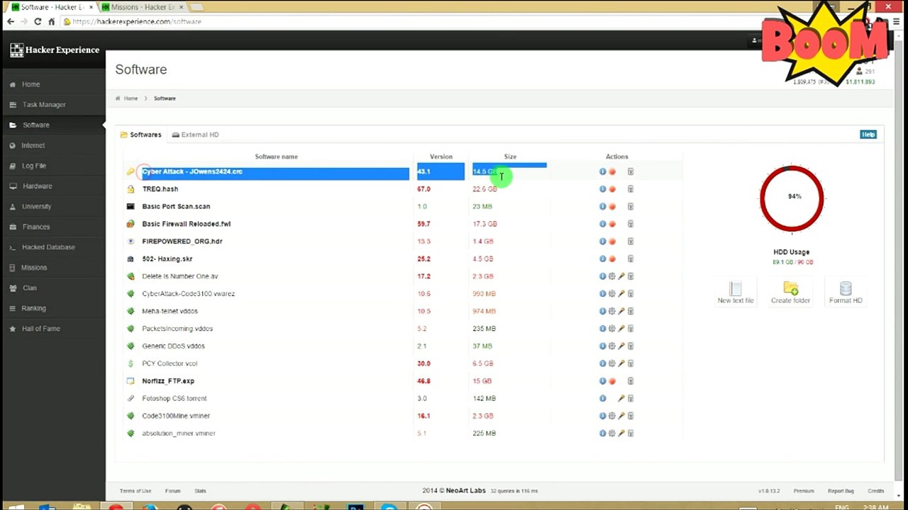Click the HDD Usage 94% gauge
This screenshot has width=908, height=510.
click(x=792, y=199)
